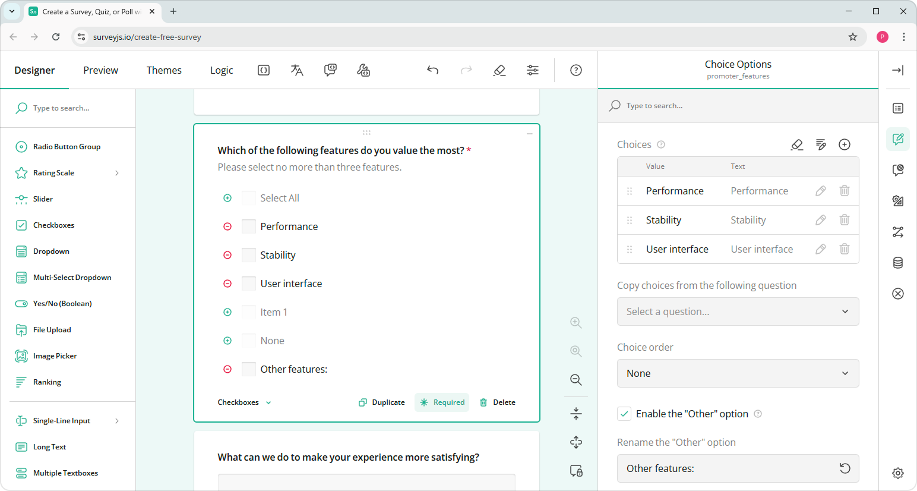Screen dimensions: 917x491
Task: Open the Select a question dropdown
Action: (x=738, y=311)
